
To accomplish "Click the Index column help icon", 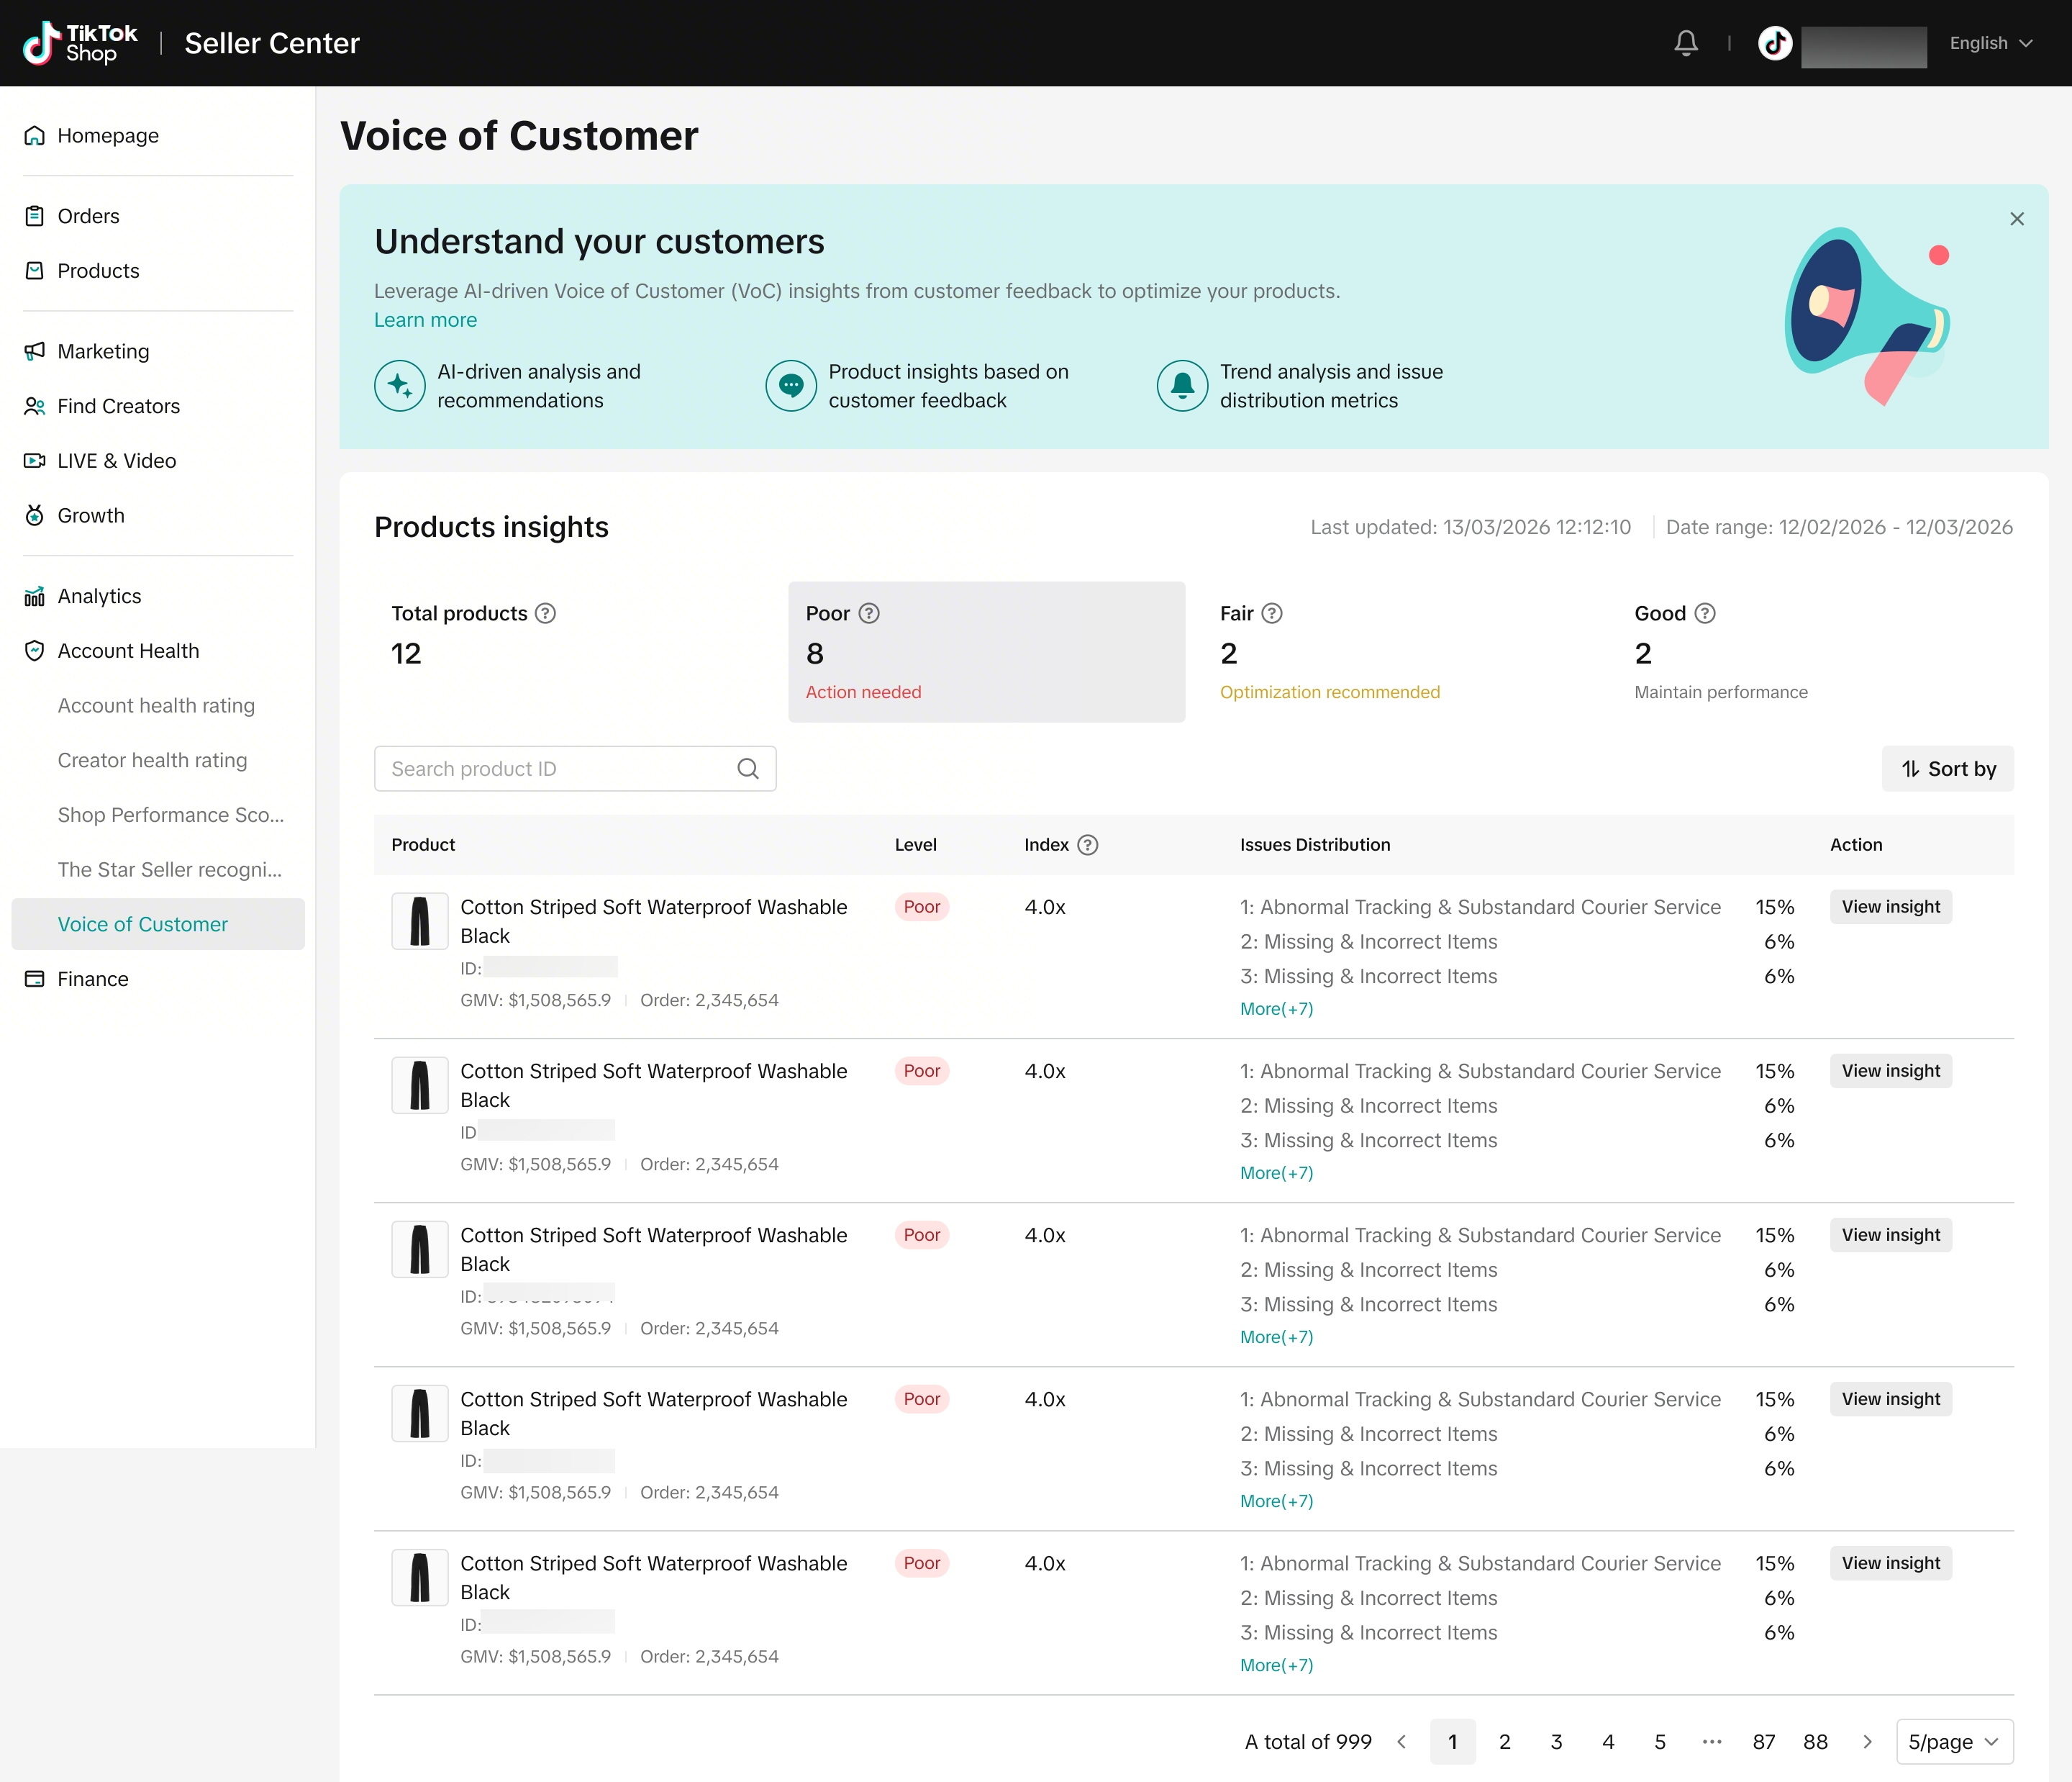I will tap(1088, 844).
